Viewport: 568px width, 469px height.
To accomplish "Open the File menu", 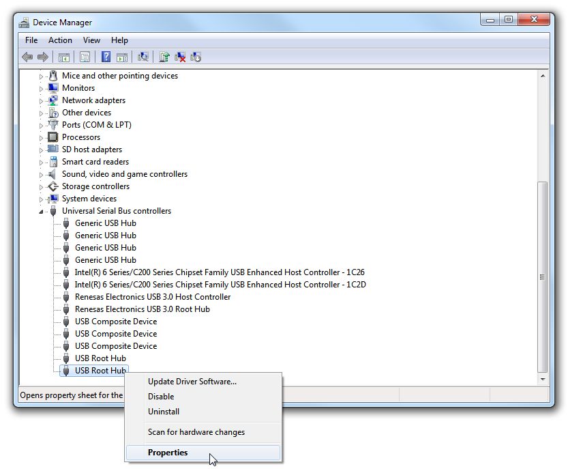I will pyautogui.click(x=31, y=40).
